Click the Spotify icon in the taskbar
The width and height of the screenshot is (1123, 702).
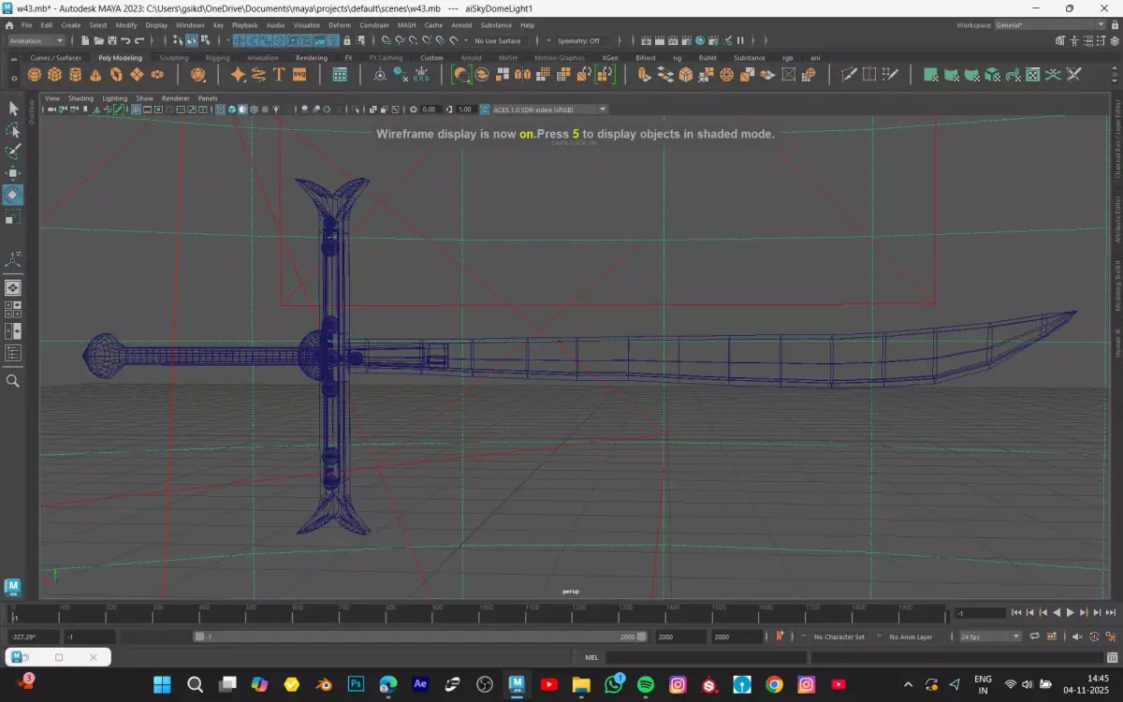[x=646, y=684]
